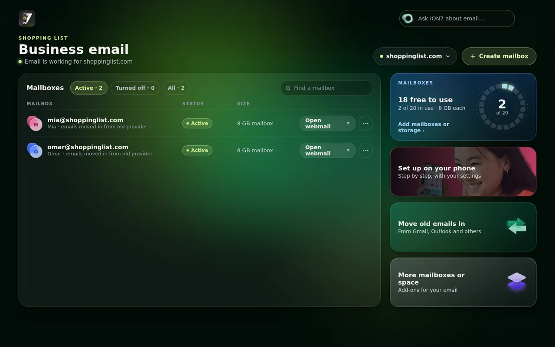Image resolution: width=555 pixels, height=347 pixels.
Task: Click the Create mailbox button
Action: pos(499,56)
